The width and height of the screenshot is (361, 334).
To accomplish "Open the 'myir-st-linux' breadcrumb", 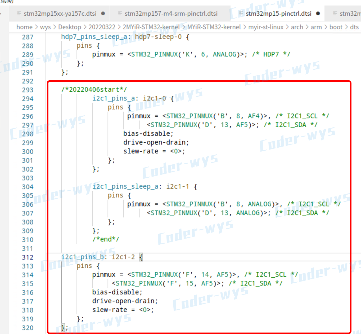I will pyautogui.click(x=266, y=27).
